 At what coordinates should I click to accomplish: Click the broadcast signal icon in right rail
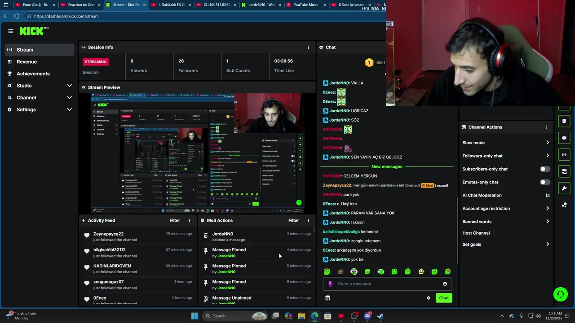tap(564, 154)
